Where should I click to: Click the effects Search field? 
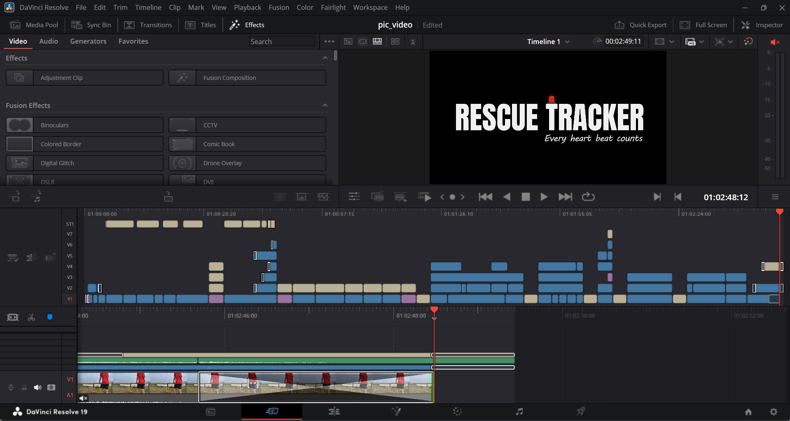coord(282,42)
